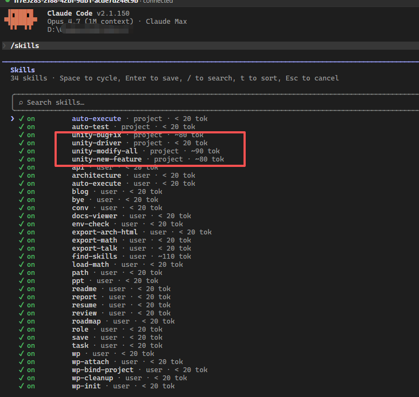Toggle the on state for readme

27,289
